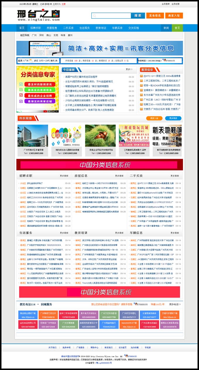Expand 更多最新 in 车辆信息 section

[x=175, y=233]
